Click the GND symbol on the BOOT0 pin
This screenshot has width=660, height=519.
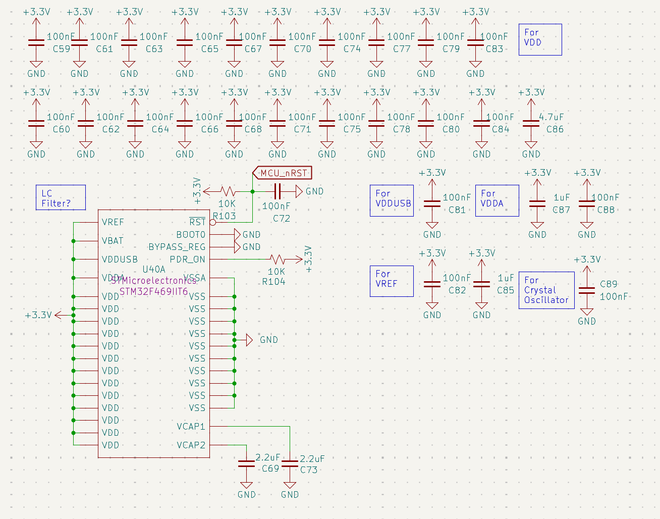click(247, 235)
